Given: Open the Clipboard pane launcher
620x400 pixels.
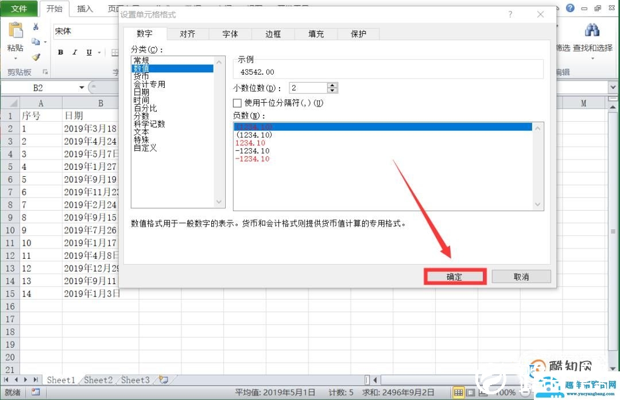Looking at the screenshot, I should point(45,72).
